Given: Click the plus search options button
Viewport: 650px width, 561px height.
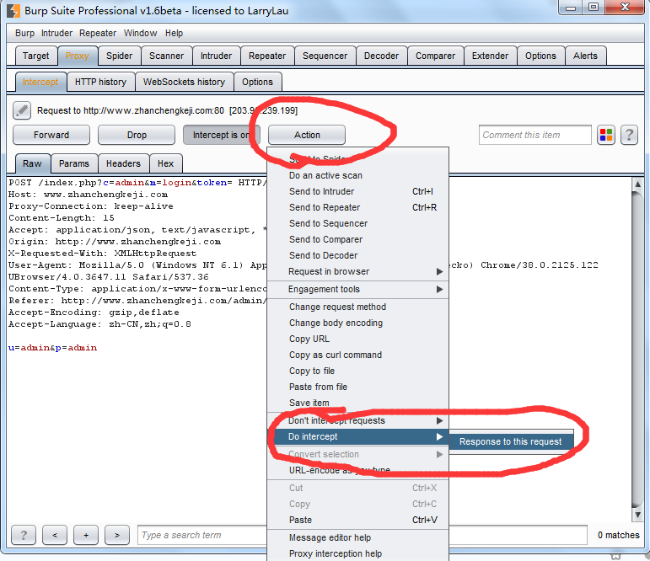Looking at the screenshot, I should [86, 535].
